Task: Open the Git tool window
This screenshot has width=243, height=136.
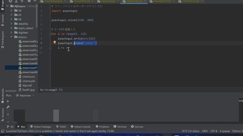Action: click(10, 127)
